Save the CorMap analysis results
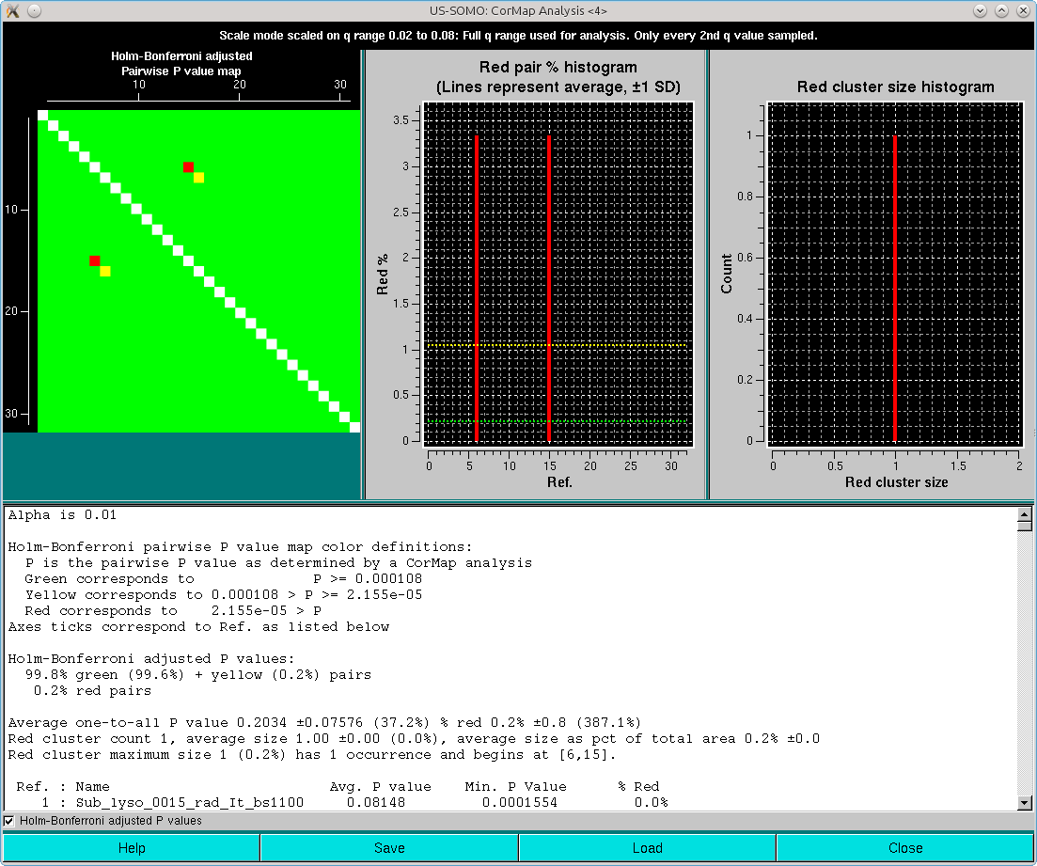The width and height of the screenshot is (1037, 866). (x=388, y=847)
